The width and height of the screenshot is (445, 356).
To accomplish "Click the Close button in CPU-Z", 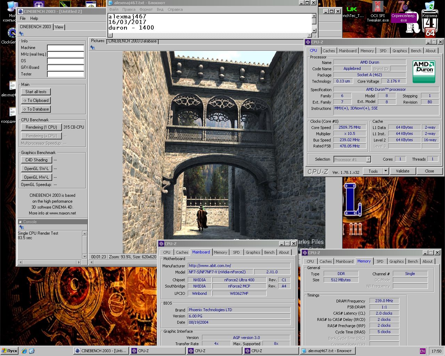I will pyautogui.click(x=429, y=171).
